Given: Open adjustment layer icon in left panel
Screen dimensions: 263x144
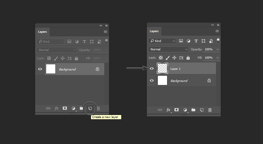Looking at the screenshot, I should 73,108.
